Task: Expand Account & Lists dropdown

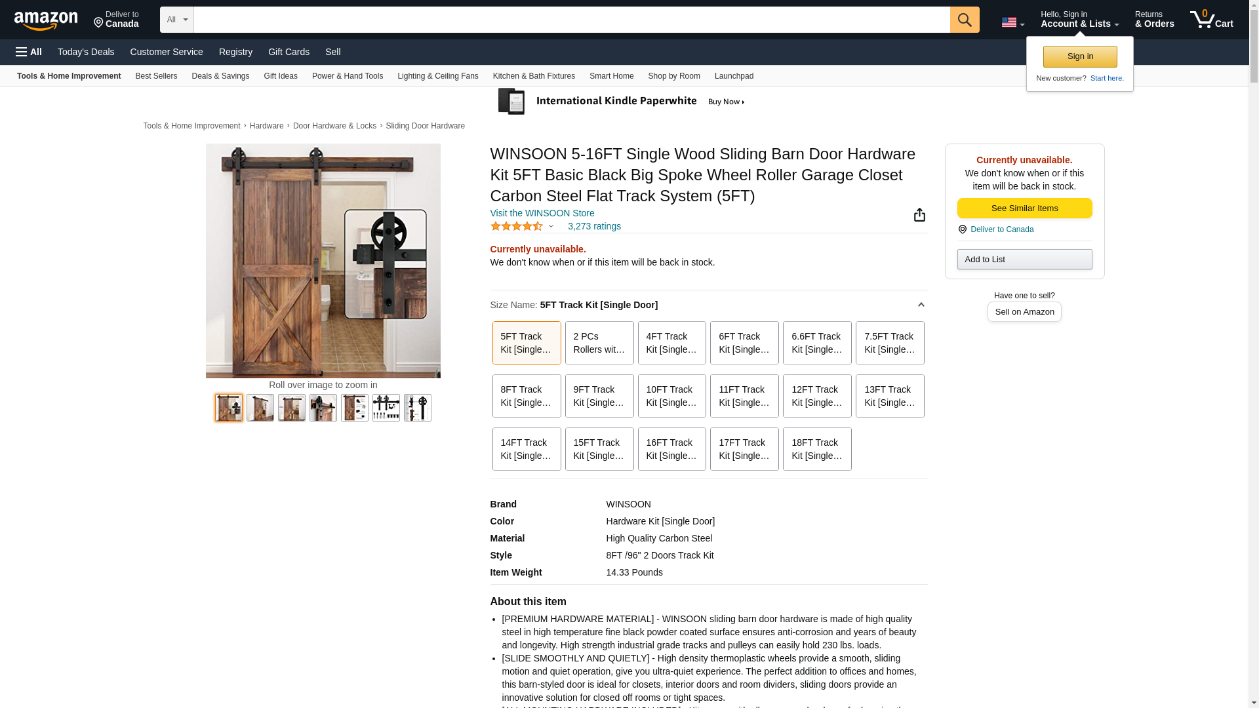Action: click(1079, 20)
